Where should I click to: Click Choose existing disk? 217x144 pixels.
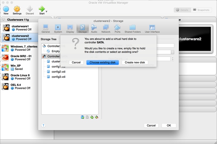pos(103,62)
